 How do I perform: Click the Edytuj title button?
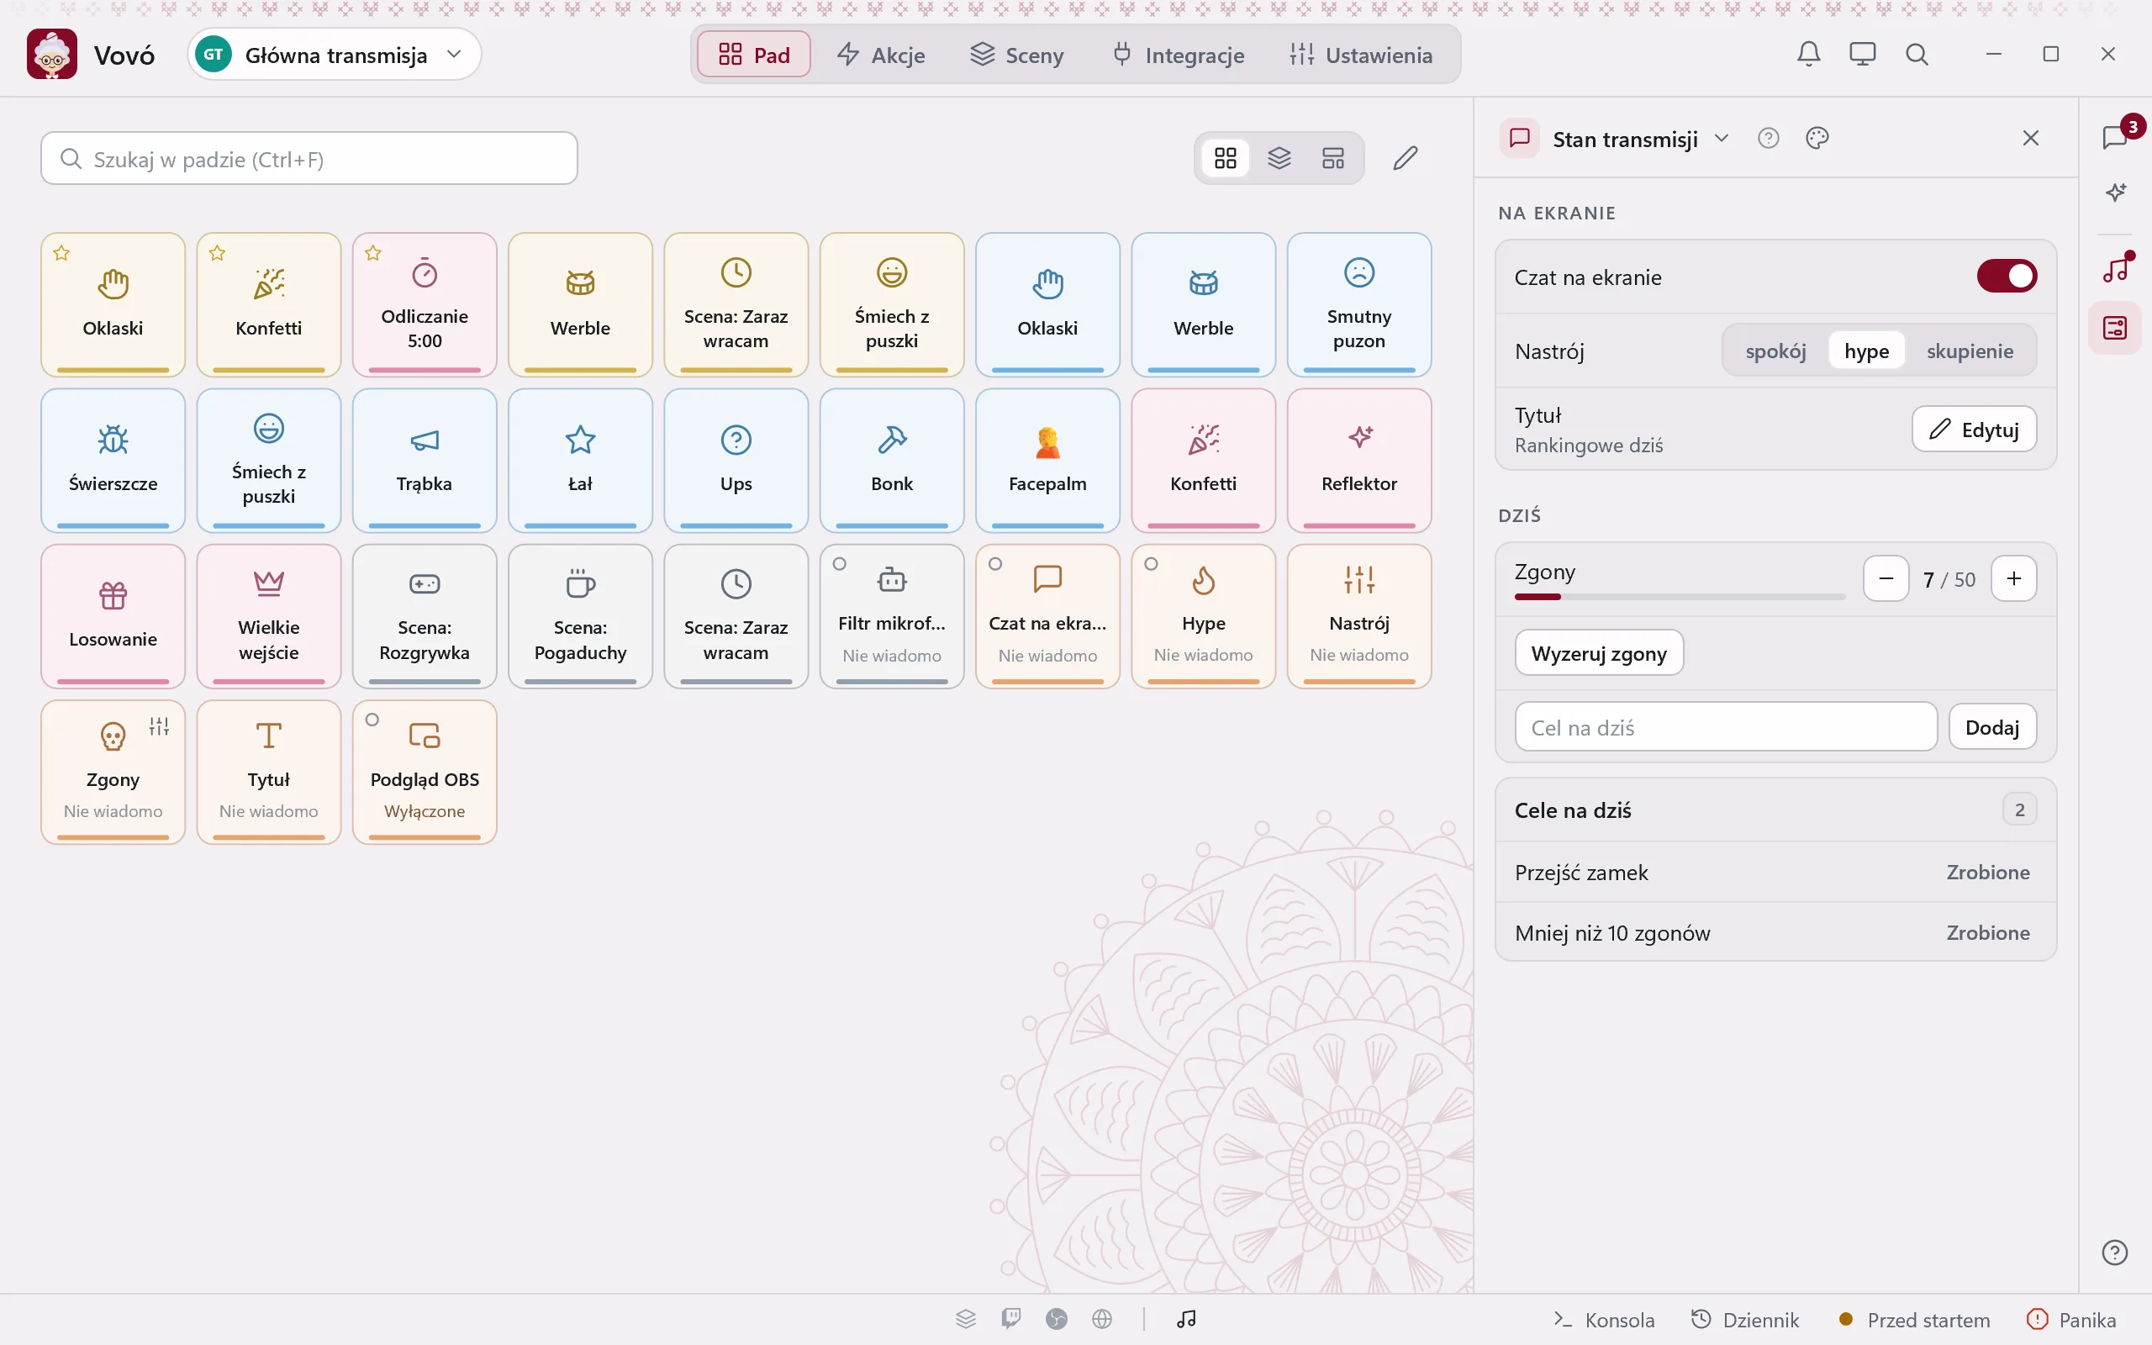[x=1973, y=430]
